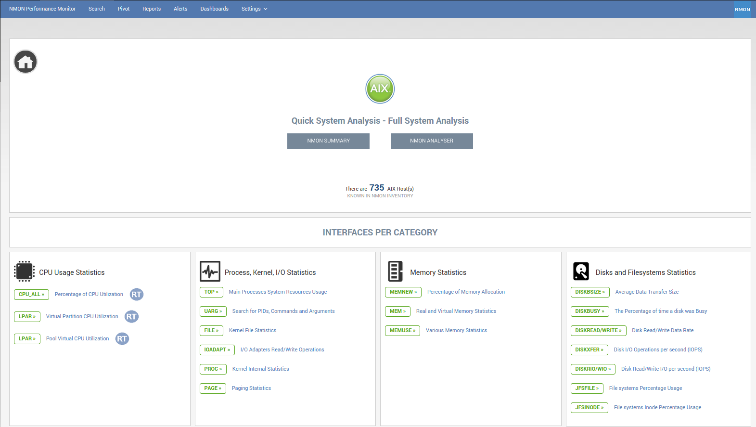Open Various Memory Statistics link
Viewport: 756px width, 427px height.
point(457,331)
